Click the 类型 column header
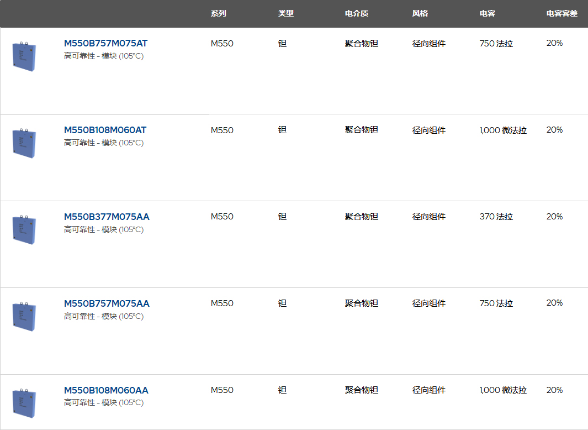This screenshot has height=430, width=588. click(x=285, y=13)
